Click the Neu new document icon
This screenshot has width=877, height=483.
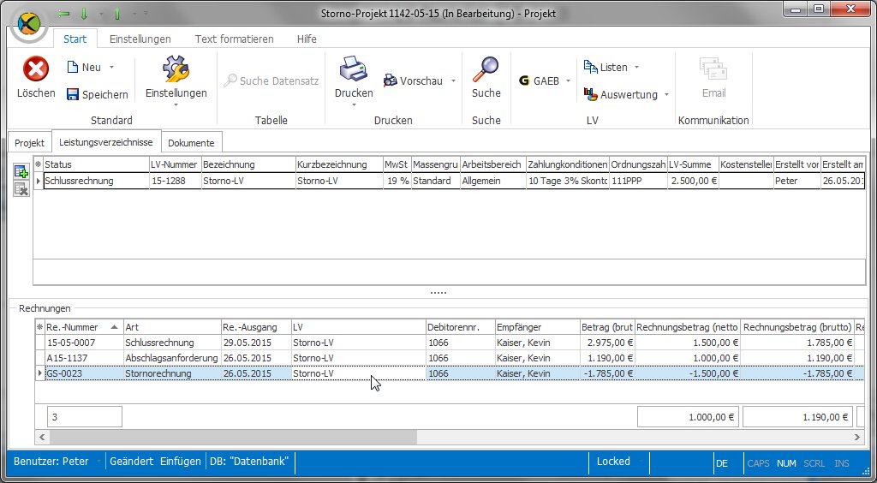click(72, 67)
